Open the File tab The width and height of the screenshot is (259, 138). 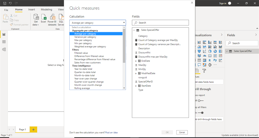[6, 10]
